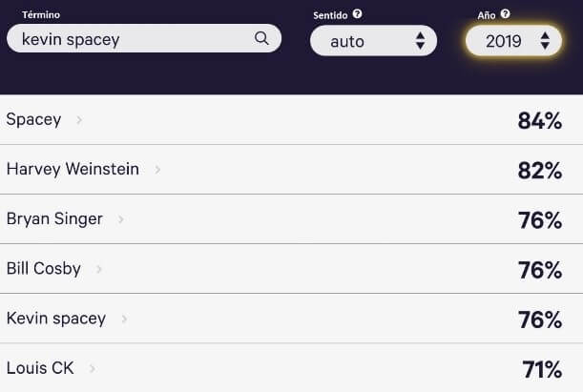Screen dimensions: 583x392
Task: Click the Sentido help question icon
Action: click(357, 14)
